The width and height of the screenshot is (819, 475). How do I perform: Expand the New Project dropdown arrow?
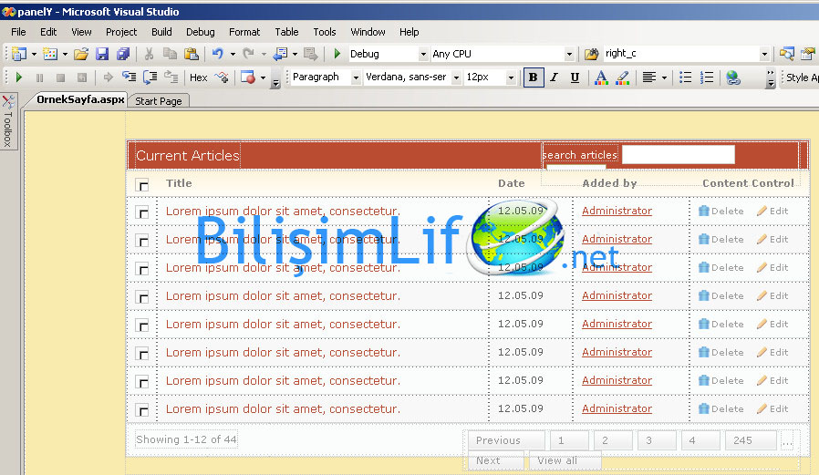[x=34, y=54]
